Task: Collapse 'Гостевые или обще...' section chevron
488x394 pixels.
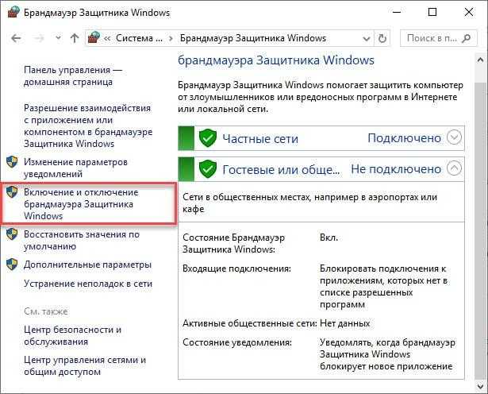Action: pos(454,168)
